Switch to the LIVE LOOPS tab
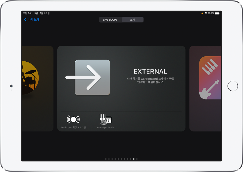Viewport: 243px width, 172px height. pos(110,20)
